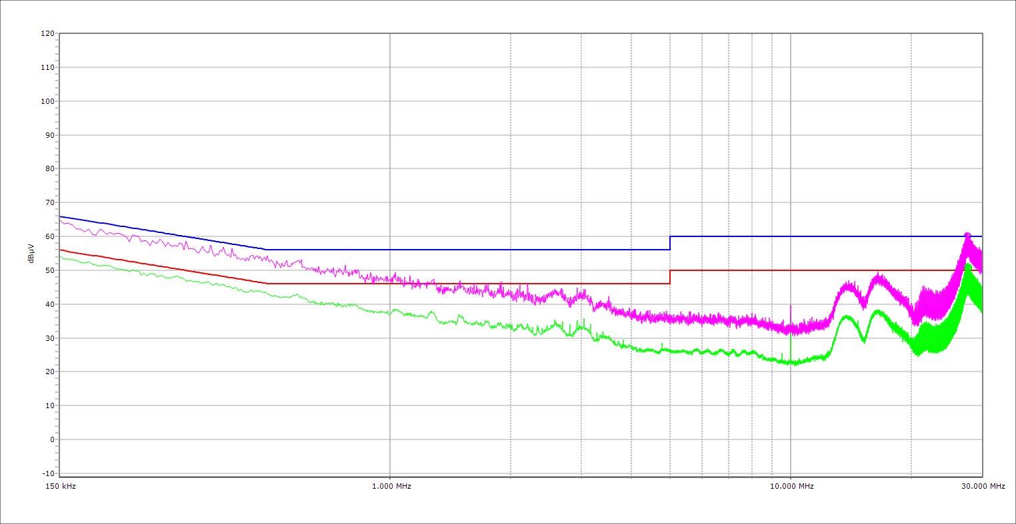Click the -10 label on the y-axis
Image resolution: width=1016 pixels, height=524 pixels.
click(47, 473)
